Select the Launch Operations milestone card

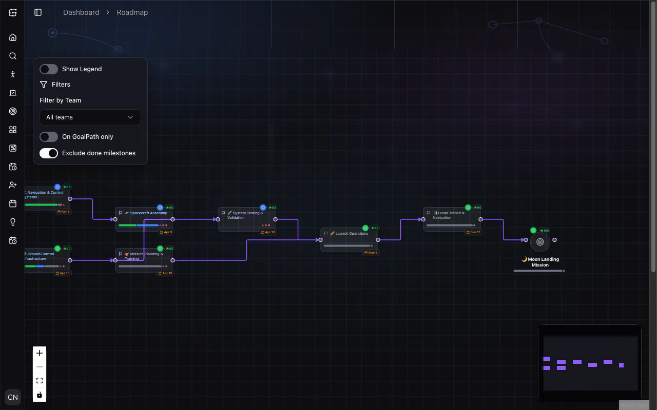coord(350,240)
